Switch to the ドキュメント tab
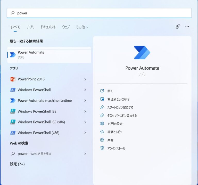Image resolution: width=198 pixels, height=185 pixels. coord(48,27)
